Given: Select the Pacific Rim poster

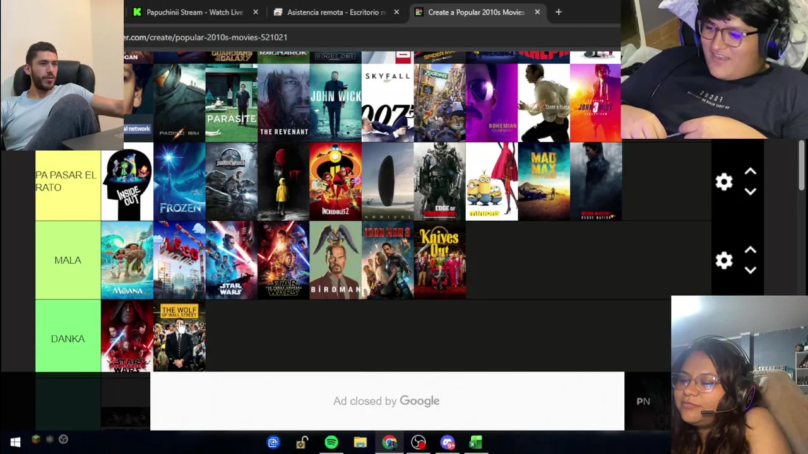Looking at the screenshot, I should click(x=179, y=103).
